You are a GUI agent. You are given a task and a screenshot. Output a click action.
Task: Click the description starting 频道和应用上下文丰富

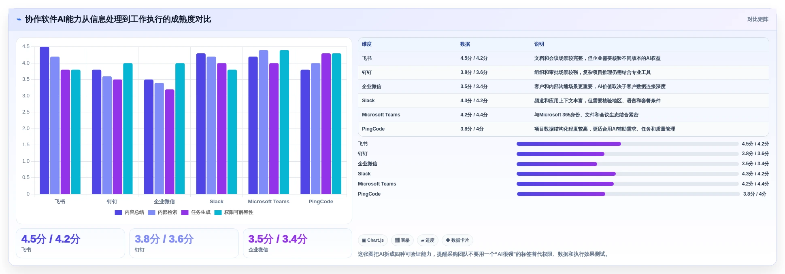click(597, 101)
